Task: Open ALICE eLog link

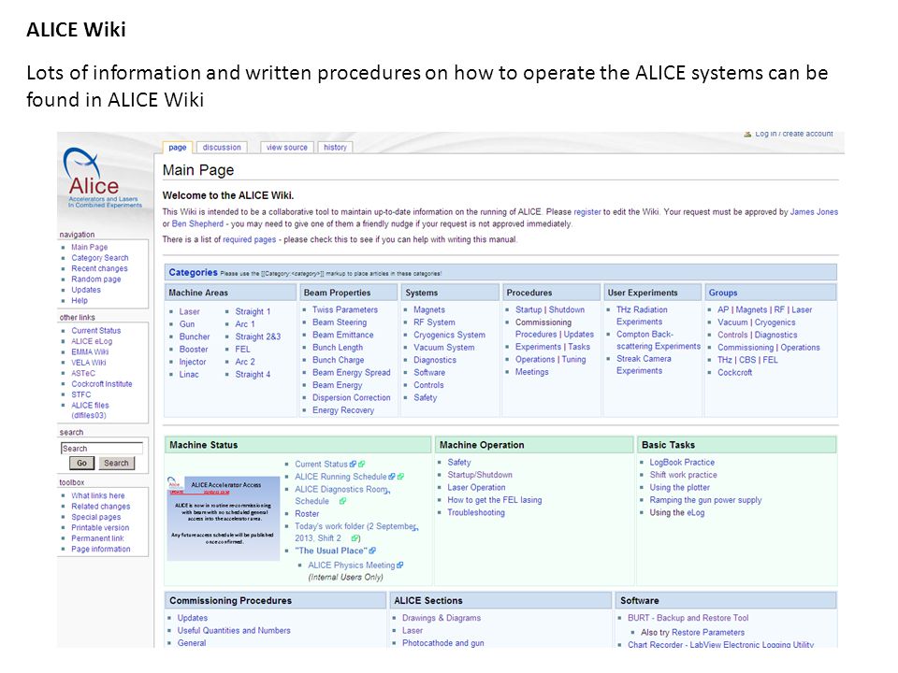Action: [x=92, y=341]
